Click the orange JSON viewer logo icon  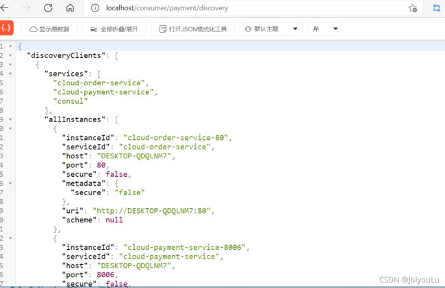[6, 28]
